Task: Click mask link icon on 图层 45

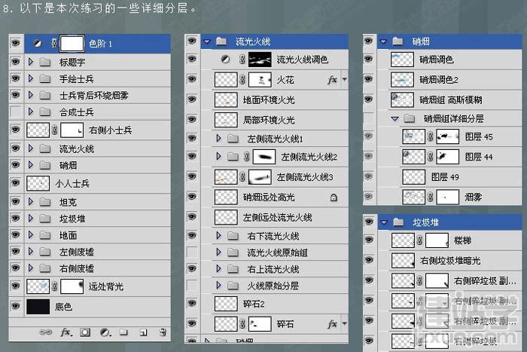Action: point(430,136)
